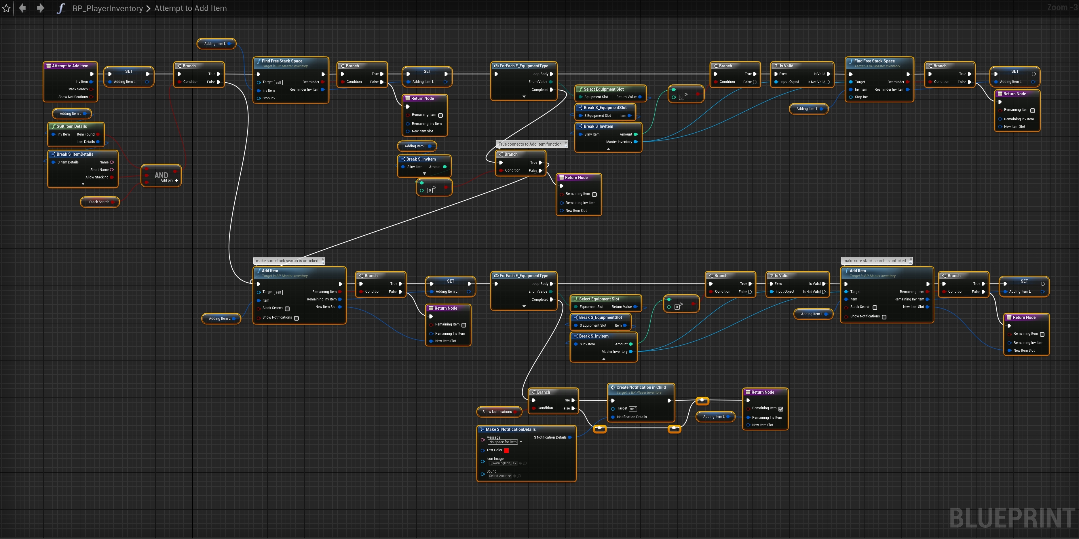Select the Find Free Stack Space node on the left

click(282, 61)
